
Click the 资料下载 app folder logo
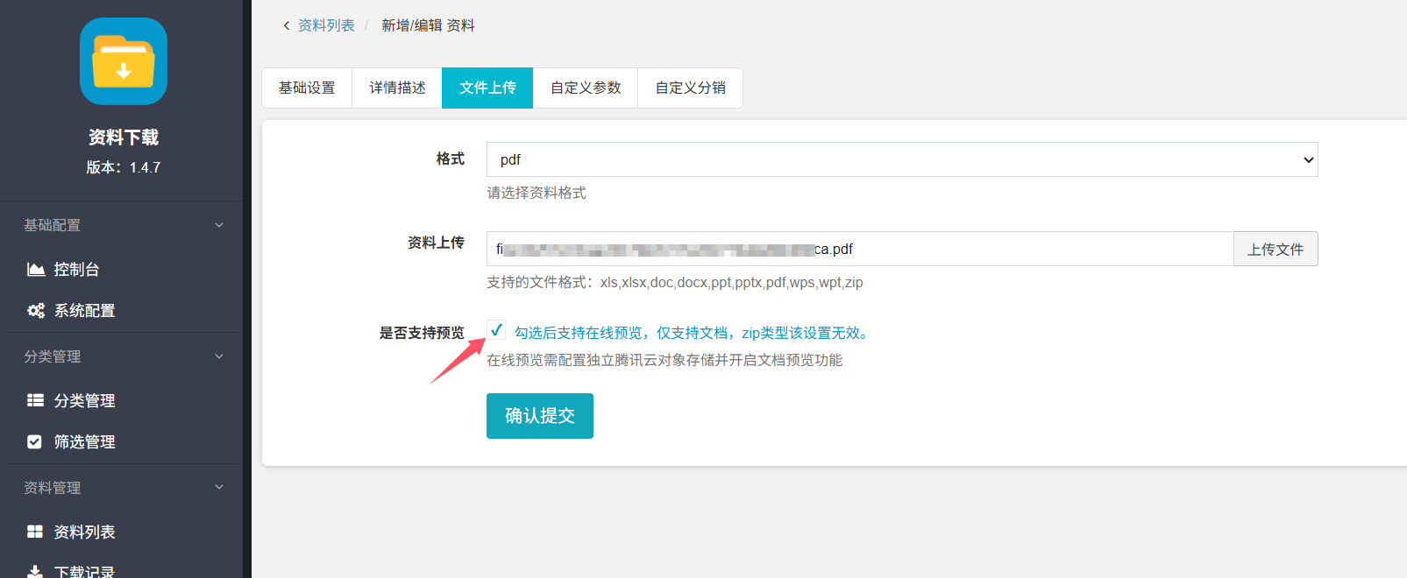[124, 61]
